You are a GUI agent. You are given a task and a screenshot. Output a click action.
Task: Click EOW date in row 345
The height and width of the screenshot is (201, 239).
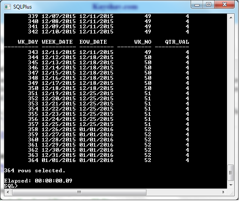96,63
